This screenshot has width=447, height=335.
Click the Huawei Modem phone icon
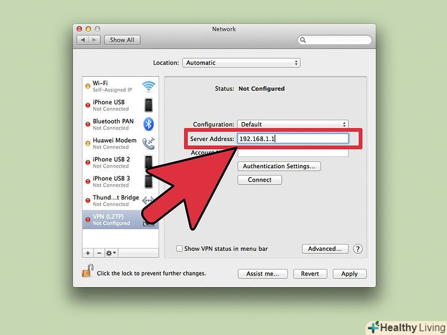149,144
